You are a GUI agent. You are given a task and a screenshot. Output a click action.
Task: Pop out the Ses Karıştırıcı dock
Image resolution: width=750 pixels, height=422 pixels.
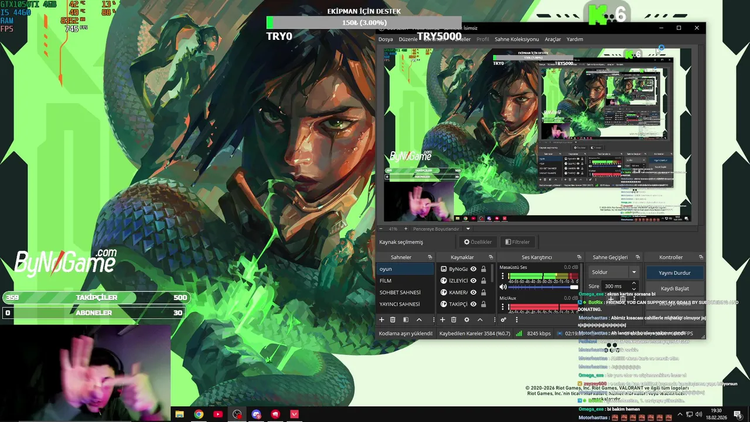point(579,257)
